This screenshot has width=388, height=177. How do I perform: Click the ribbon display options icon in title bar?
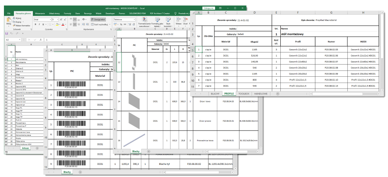220,8
